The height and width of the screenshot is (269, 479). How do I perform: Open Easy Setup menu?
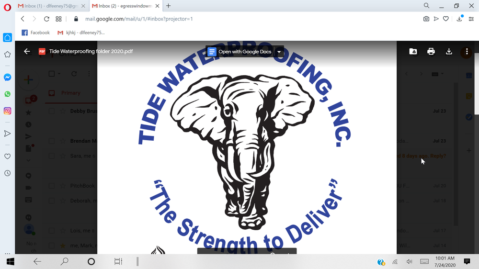[471, 19]
